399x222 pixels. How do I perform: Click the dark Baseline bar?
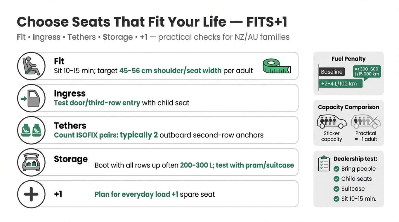coord(332,72)
